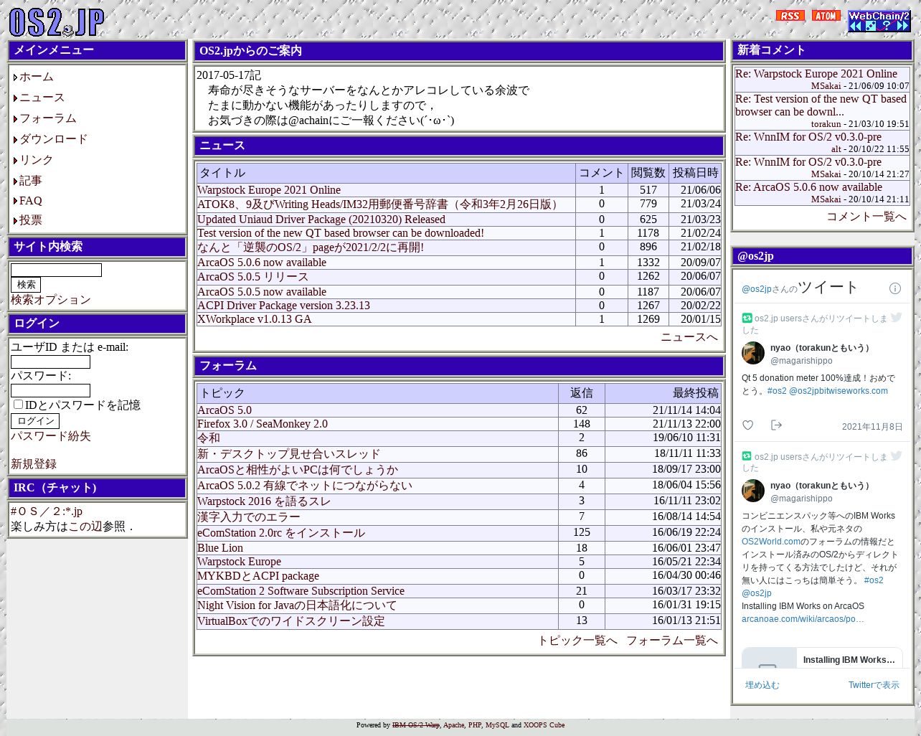The height and width of the screenshot is (736, 921).
Task: Open Updated Uniaud Driver Package news
Action: click(321, 220)
